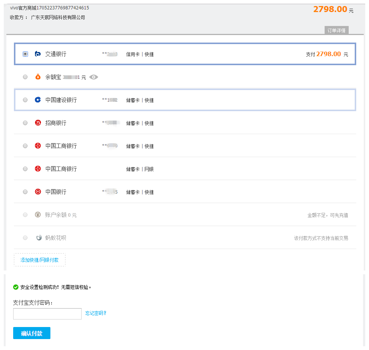Select 中国工商银行 快捷 radio button
This screenshot has width=369, height=350.
click(25, 146)
